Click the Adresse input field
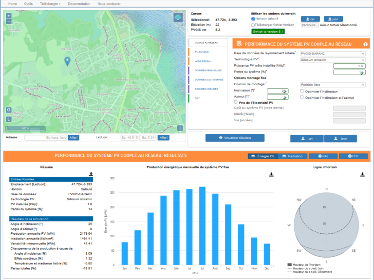Viewport: 374px width, 280px height. coord(45,138)
